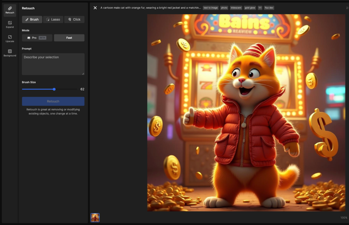Select the 'iridescent' style tag
The image size is (349, 225).
click(x=236, y=7)
